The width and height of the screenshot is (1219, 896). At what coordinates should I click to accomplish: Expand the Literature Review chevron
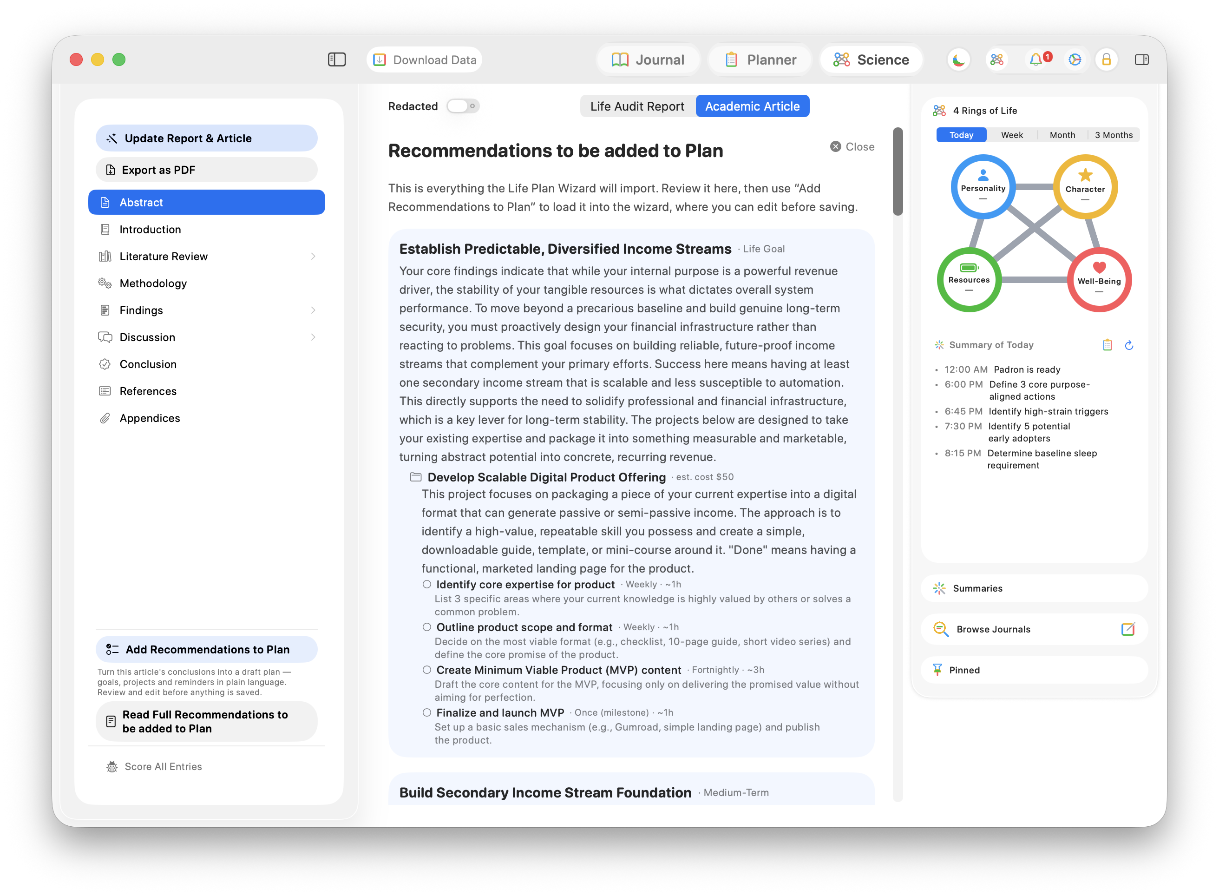point(313,257)
